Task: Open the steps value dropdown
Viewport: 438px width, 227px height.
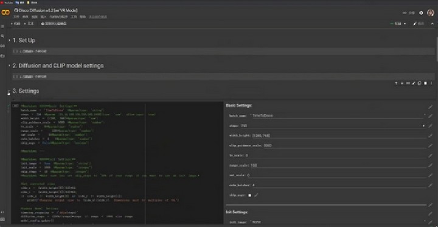Action: click(424, 126)
